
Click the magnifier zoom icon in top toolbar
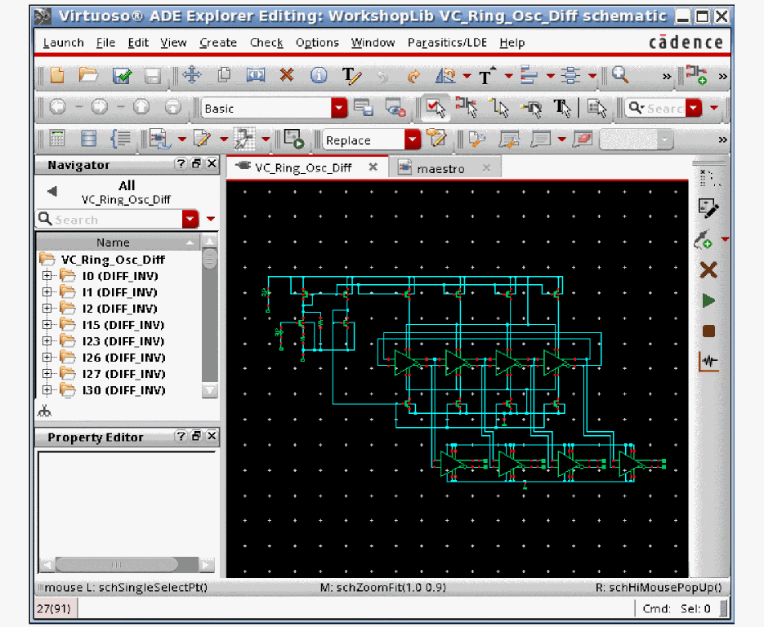click(x=620, y=76)
